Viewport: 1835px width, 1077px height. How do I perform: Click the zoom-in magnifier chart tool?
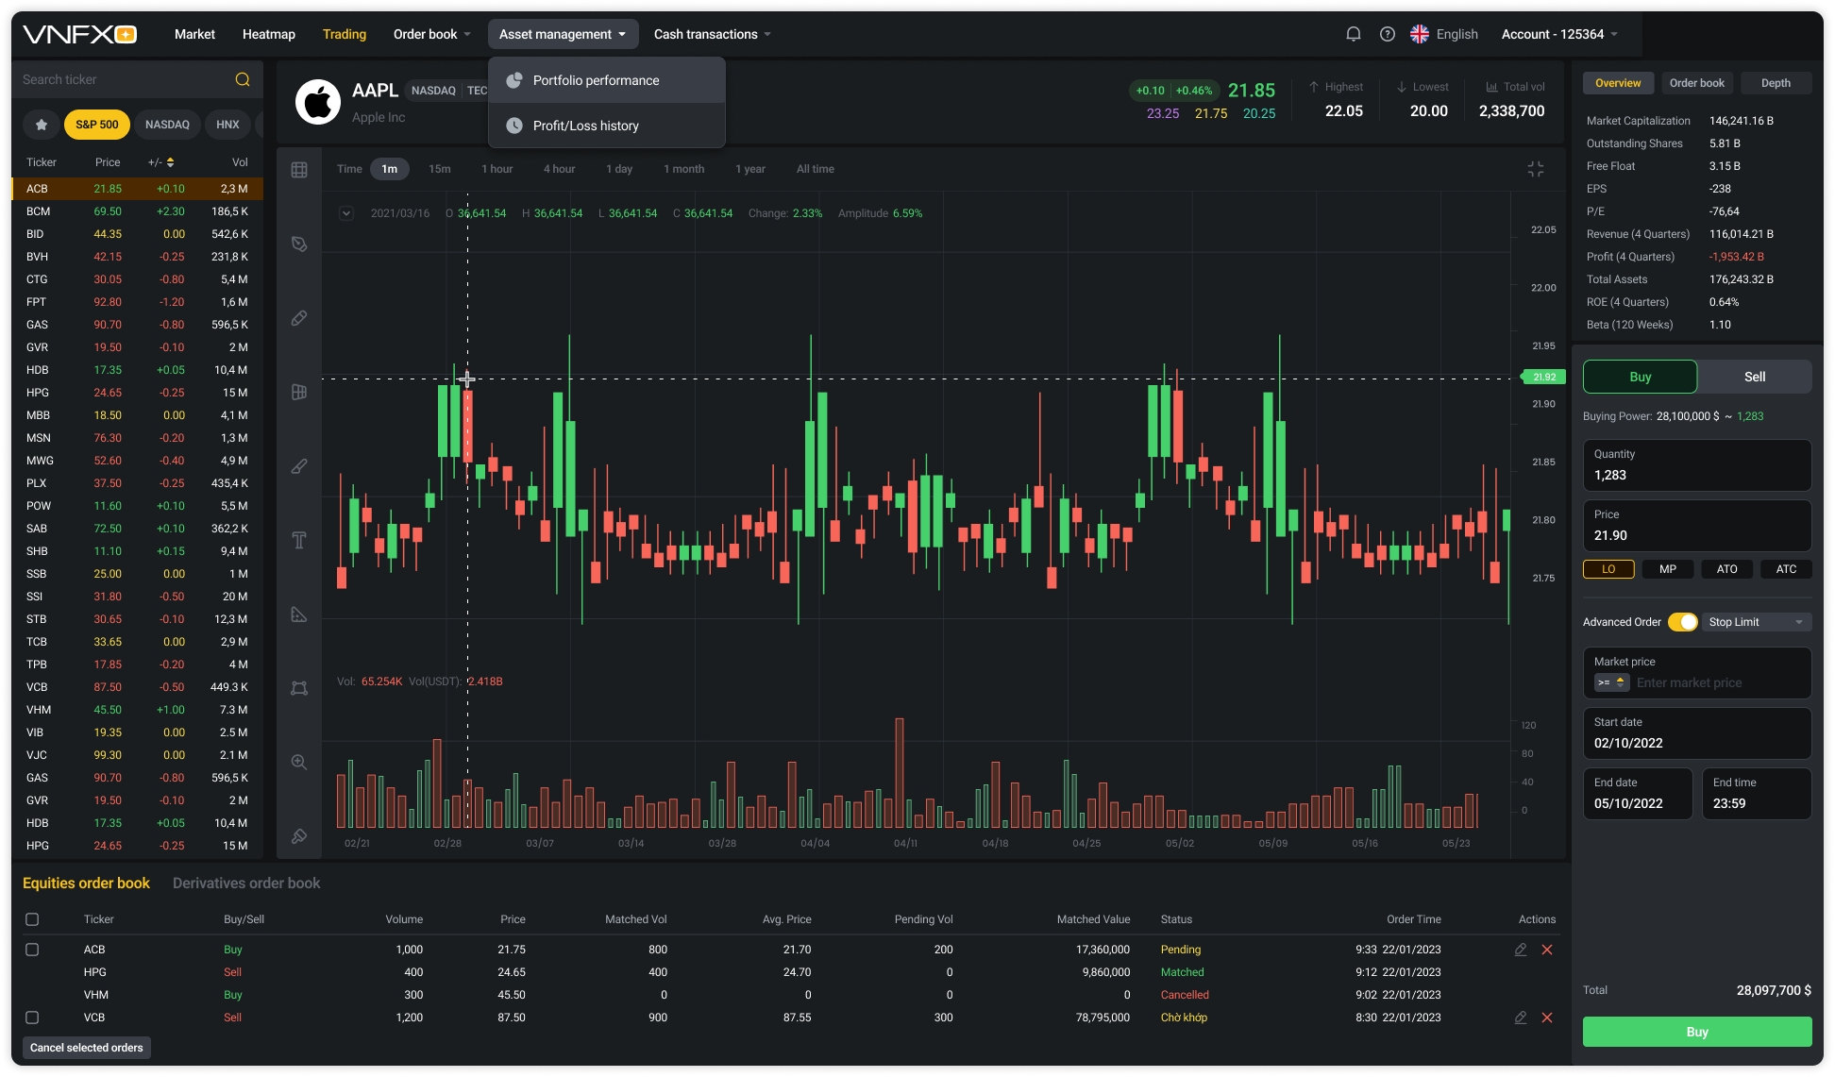pos(299,762)
